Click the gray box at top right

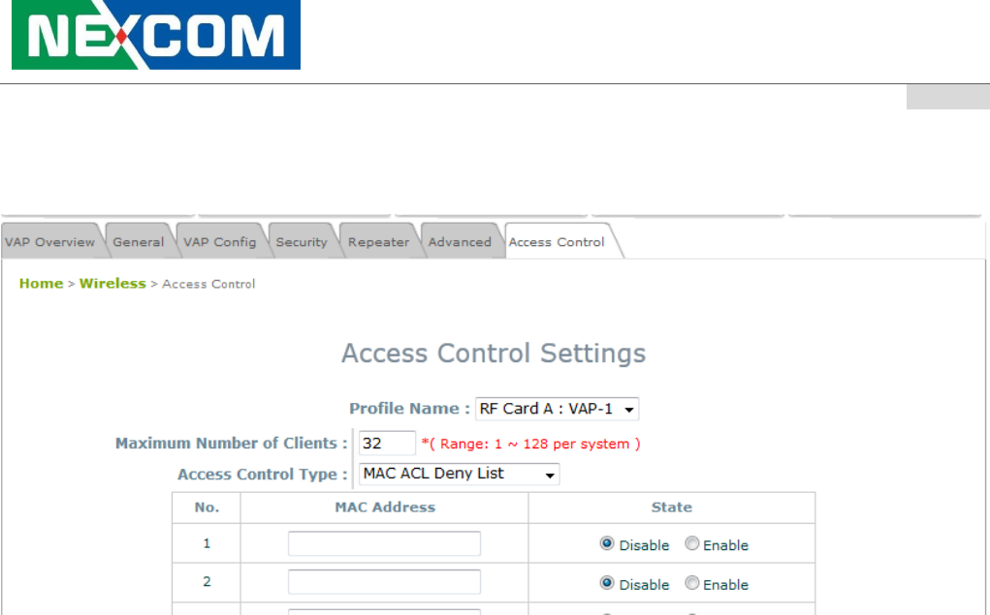pyautogui.click(x=947, y=97)
